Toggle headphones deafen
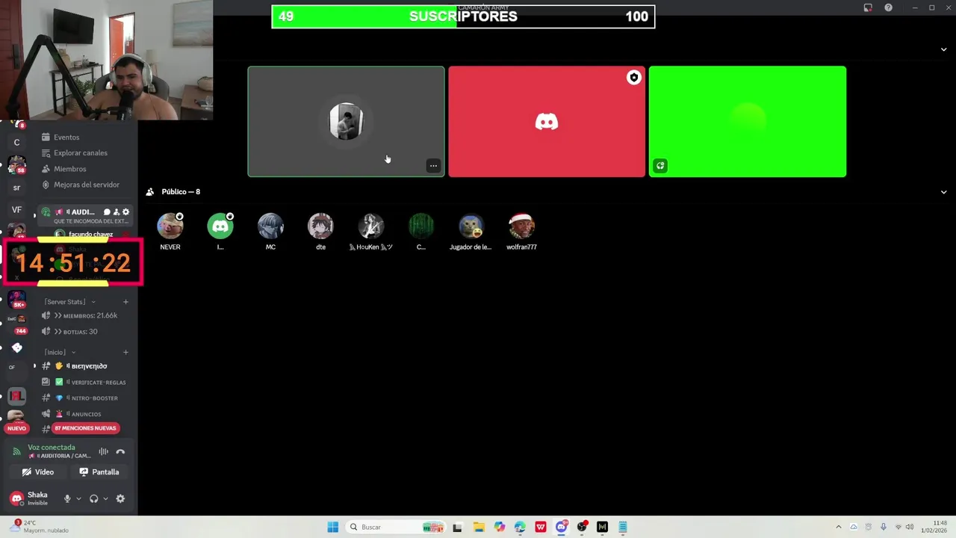This screenshot has width=956, height=538. (93, 498)
